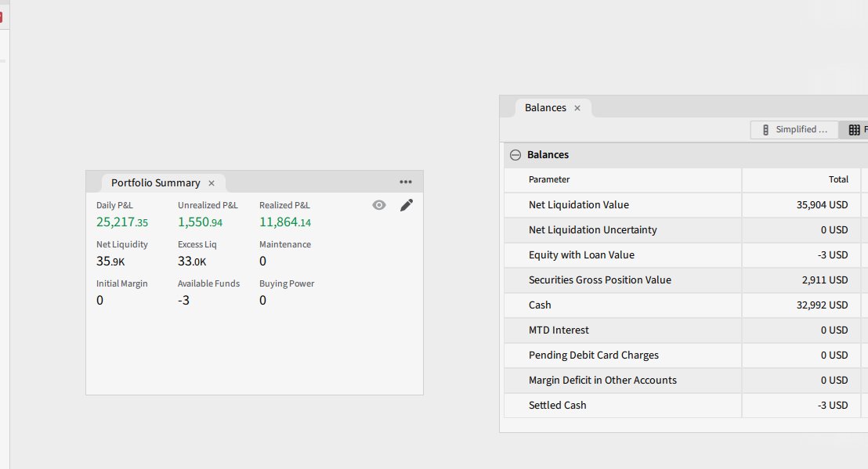
Task: Click Excess Liq value 33.0K
Action: (191, 262)
